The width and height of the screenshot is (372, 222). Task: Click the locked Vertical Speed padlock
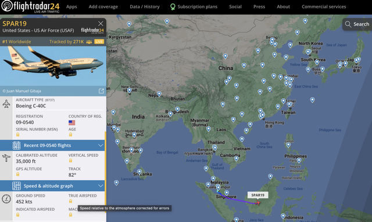(70, 161)
